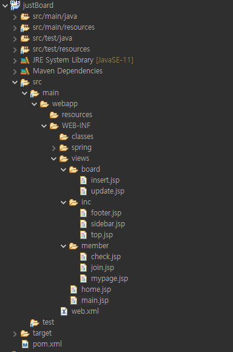Viewport: 233px width, 352px height.
Task: Click the update.jsp file icon
Action: click(84, 191)
